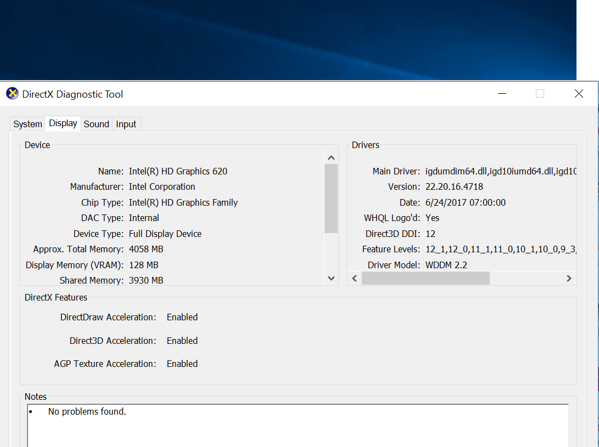Viewport: 599px width, 447px height.
Task: Click the AGP Texture Acceleration 'Enabled' value
Action: coord(182,364)
